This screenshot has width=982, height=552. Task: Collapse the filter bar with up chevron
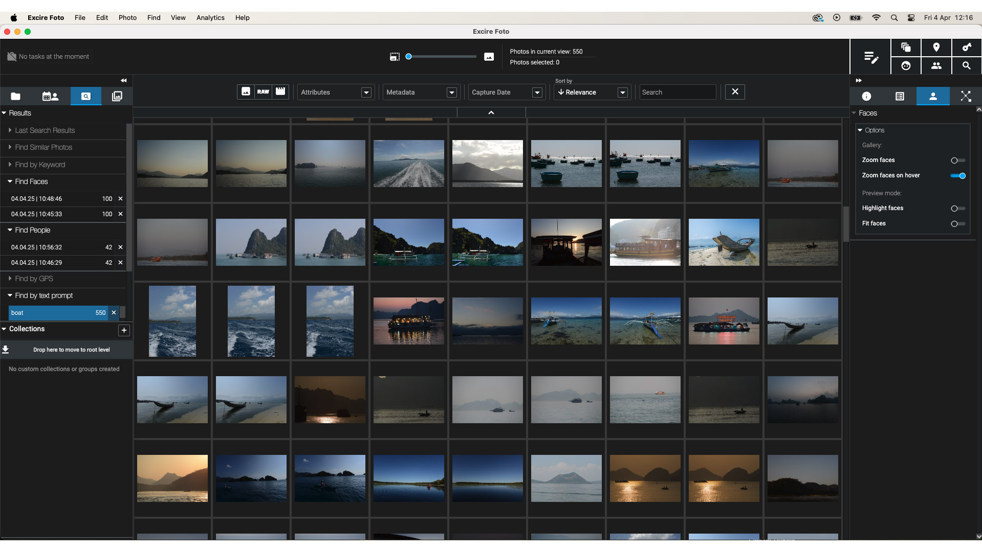491,112
